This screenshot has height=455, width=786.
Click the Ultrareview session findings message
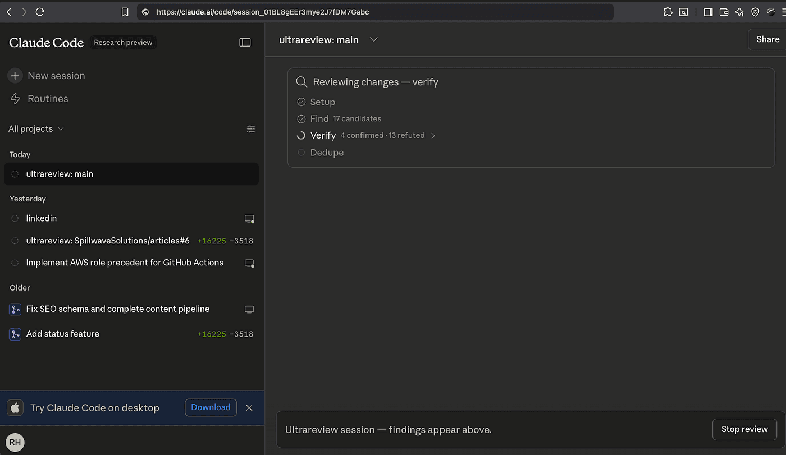389,430
